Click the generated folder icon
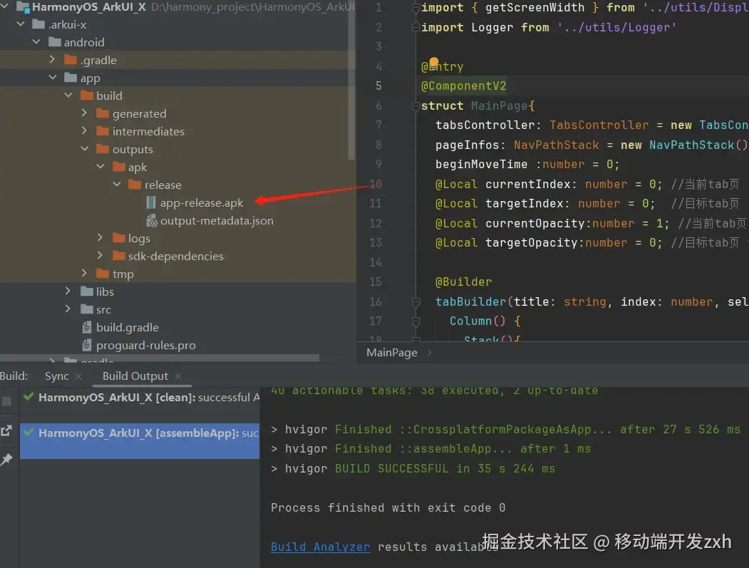 pyautogui.click(x=103, y=113)
